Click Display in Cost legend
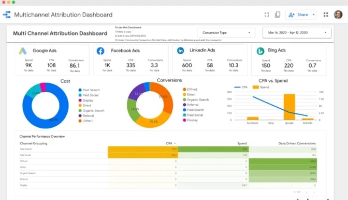This screenshot has width=348, height=200. point(85,101)
